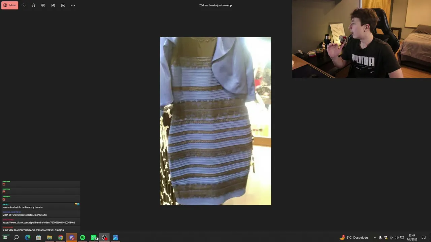Click the blue and gold dress photo

click(215, 121)
